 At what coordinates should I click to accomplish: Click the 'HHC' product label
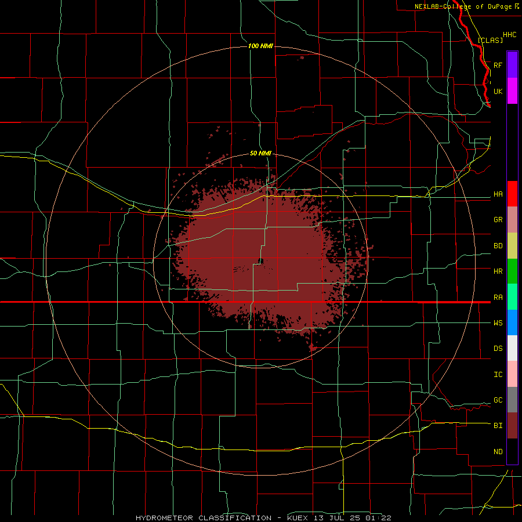tap(509, 35)
